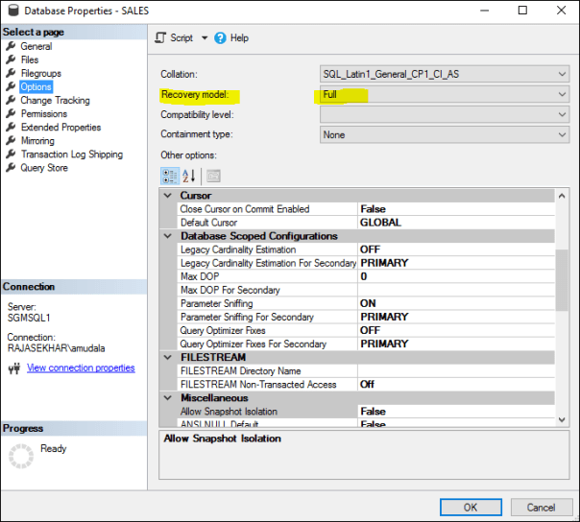Open the Query Store page
The height and width of the screenshot is (522, 580).
44,167
